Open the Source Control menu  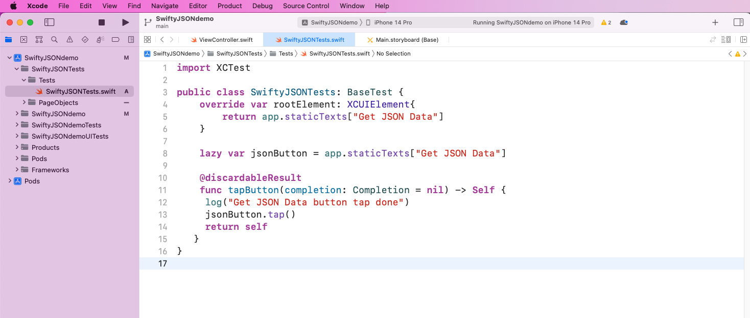click(306, 6)
